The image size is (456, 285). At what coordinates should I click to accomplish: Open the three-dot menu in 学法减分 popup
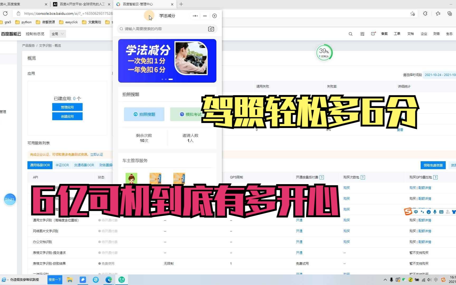195,16
